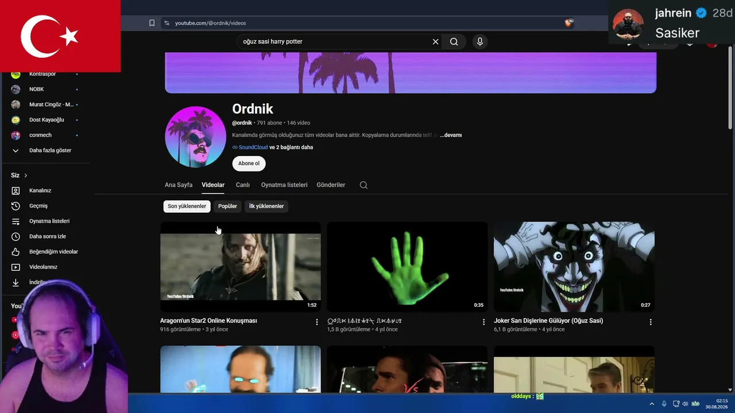Click '916 görüntüleme • 3 yıl önce' text

194,330
